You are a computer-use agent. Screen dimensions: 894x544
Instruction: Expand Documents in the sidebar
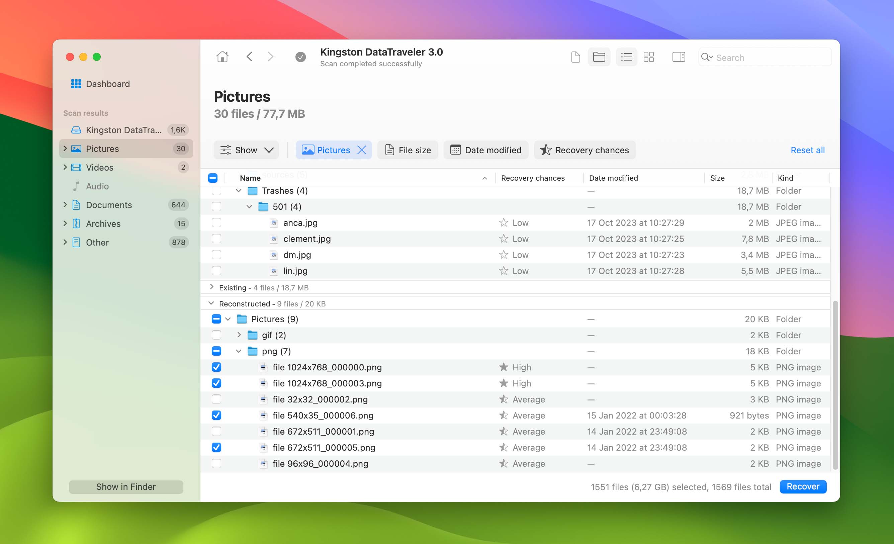coord(65,205)
